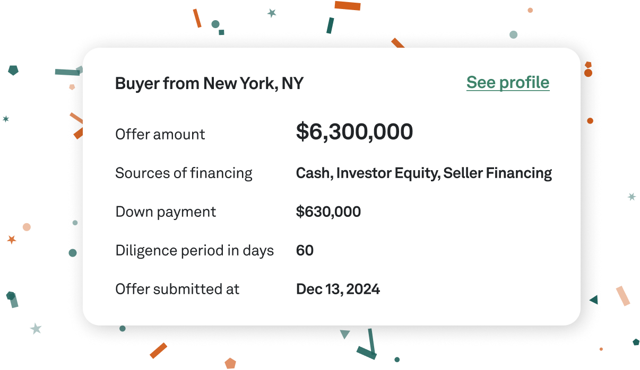Viewport: 640px width, 370px height.
Task: Select the Cash, Investor Equity, Seller Financing text
Action: click(423, 173)
